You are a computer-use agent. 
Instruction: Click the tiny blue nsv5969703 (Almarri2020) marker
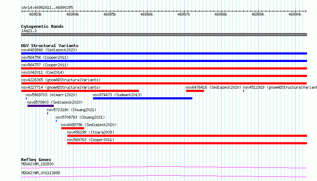(x=26, y=98)
